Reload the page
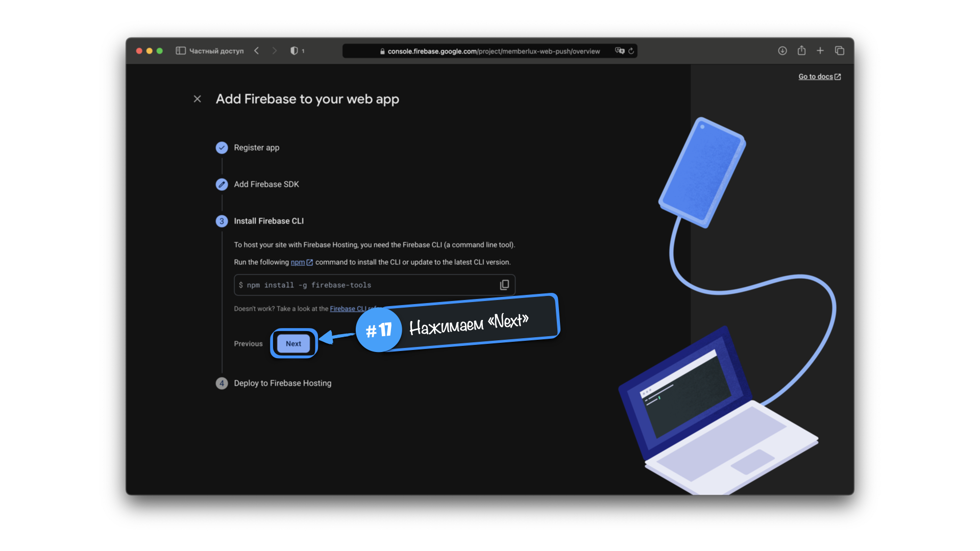The height and width of the screenshot is (551, 980). click(631, 51)
